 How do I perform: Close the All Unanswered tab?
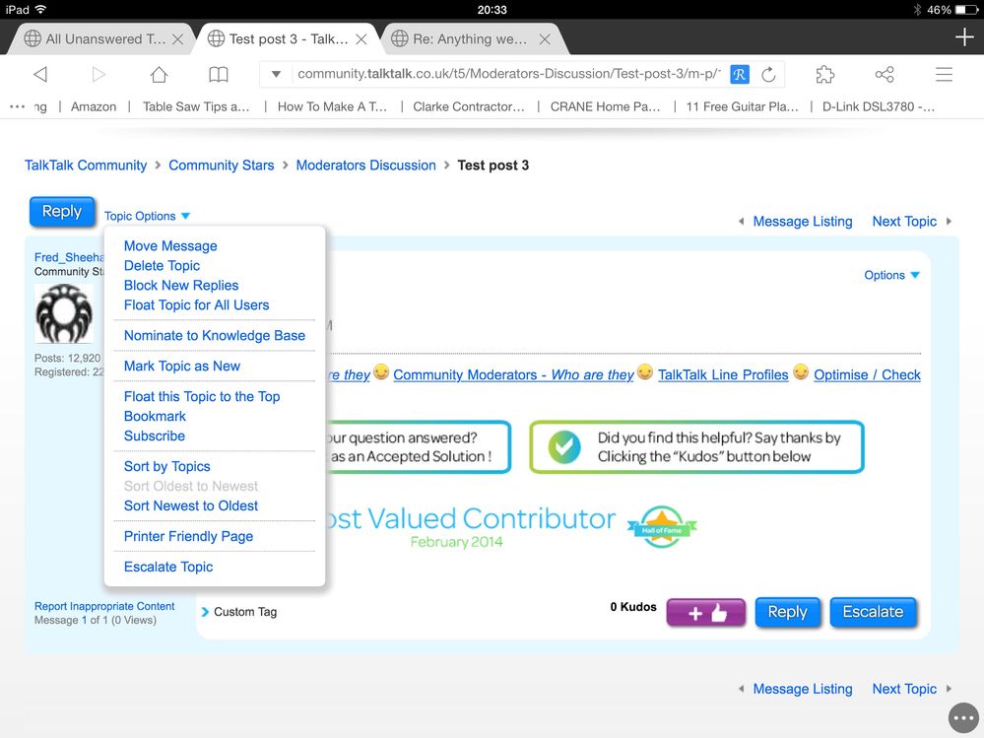pos(177,38)
